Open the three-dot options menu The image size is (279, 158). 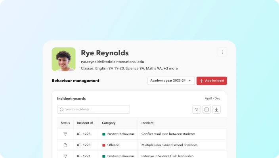[222, 52]
